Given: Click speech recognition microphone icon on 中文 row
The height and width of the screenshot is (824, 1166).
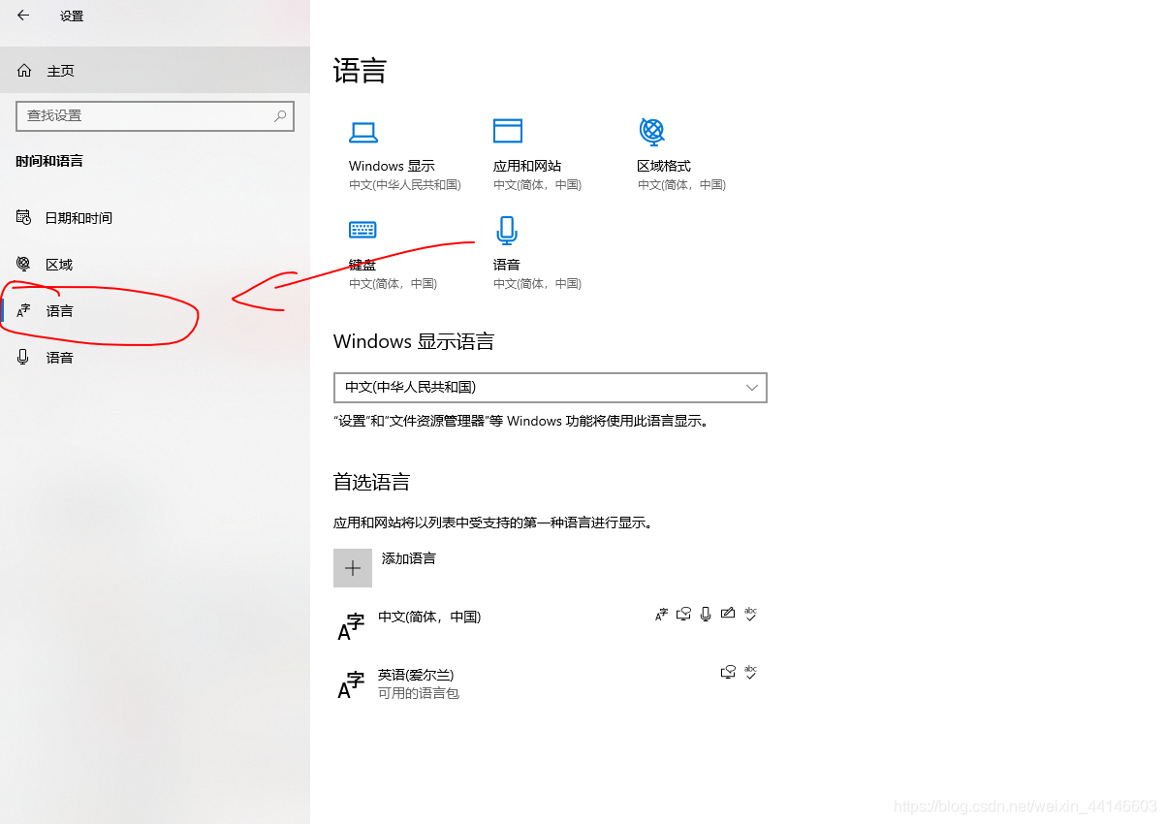Looking at the screenshot, I should tap(706, 614).
